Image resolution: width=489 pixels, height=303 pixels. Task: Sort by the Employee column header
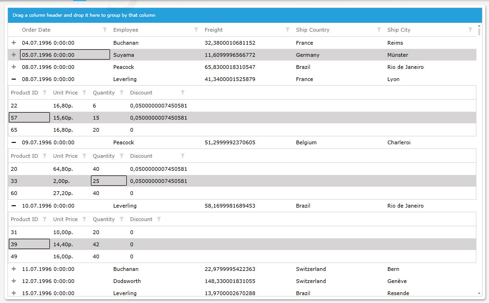click(126, 30)
